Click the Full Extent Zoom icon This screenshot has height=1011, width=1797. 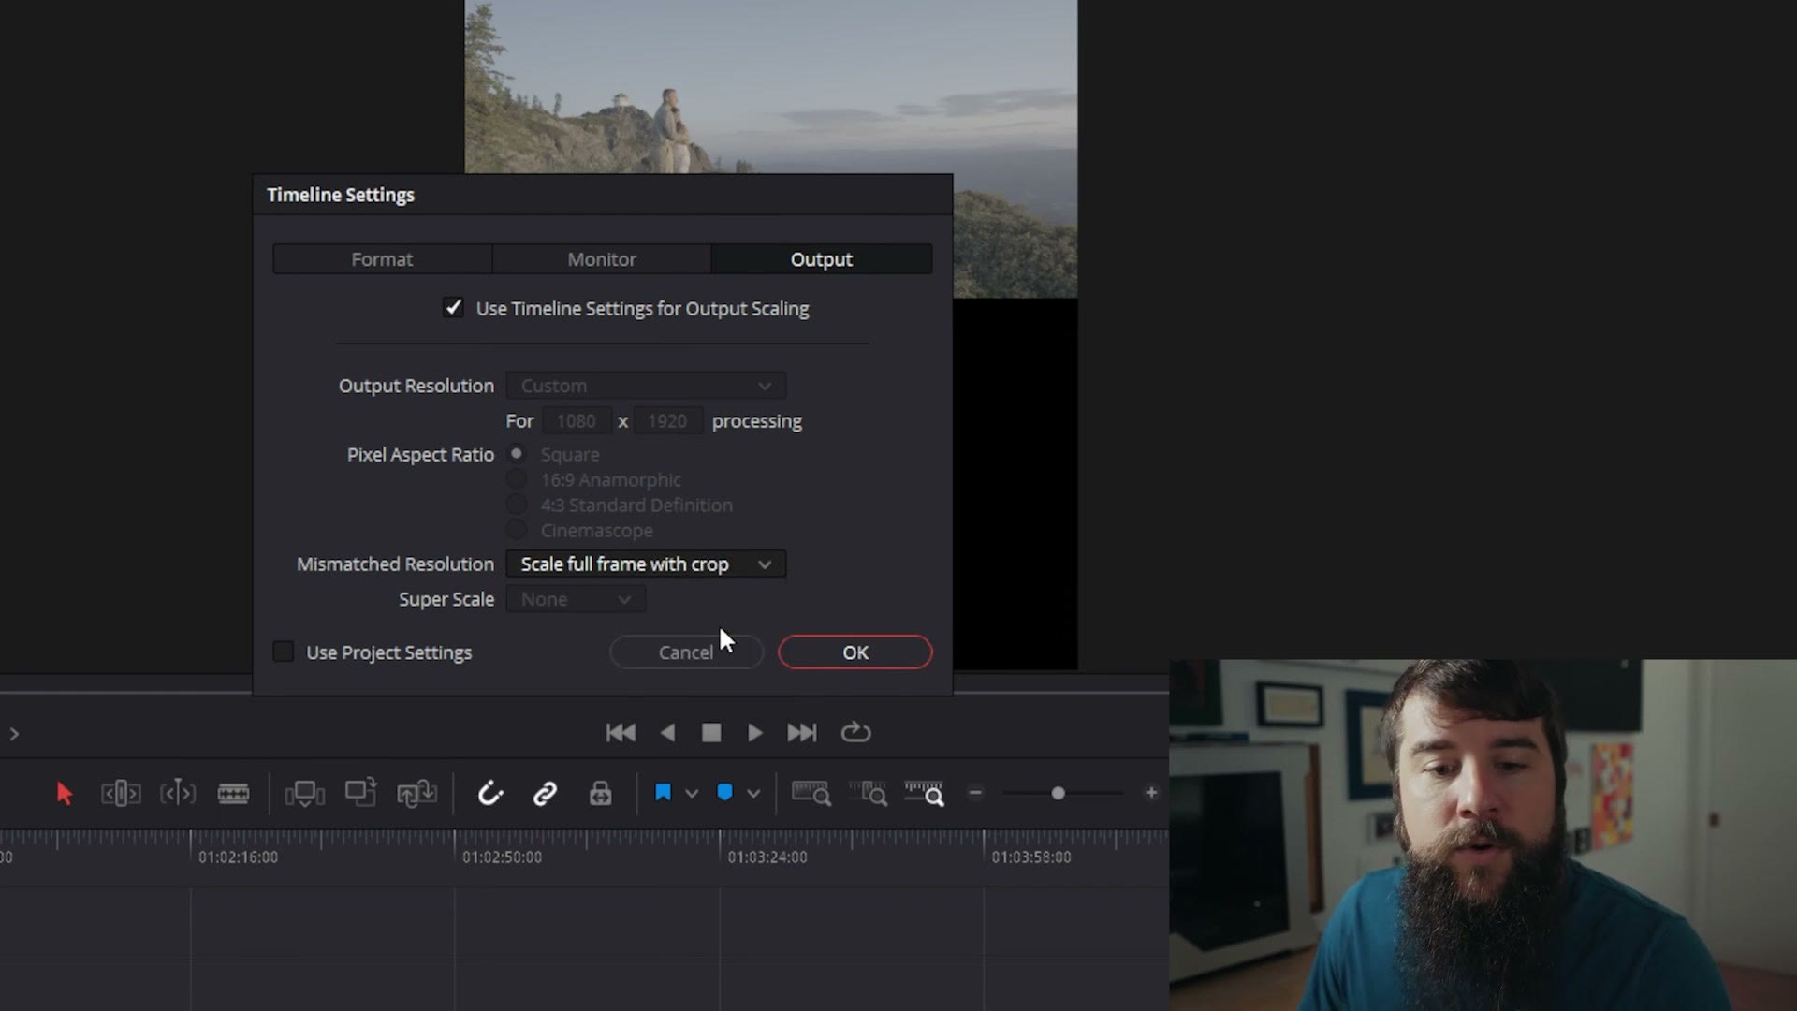click(811, 794)
